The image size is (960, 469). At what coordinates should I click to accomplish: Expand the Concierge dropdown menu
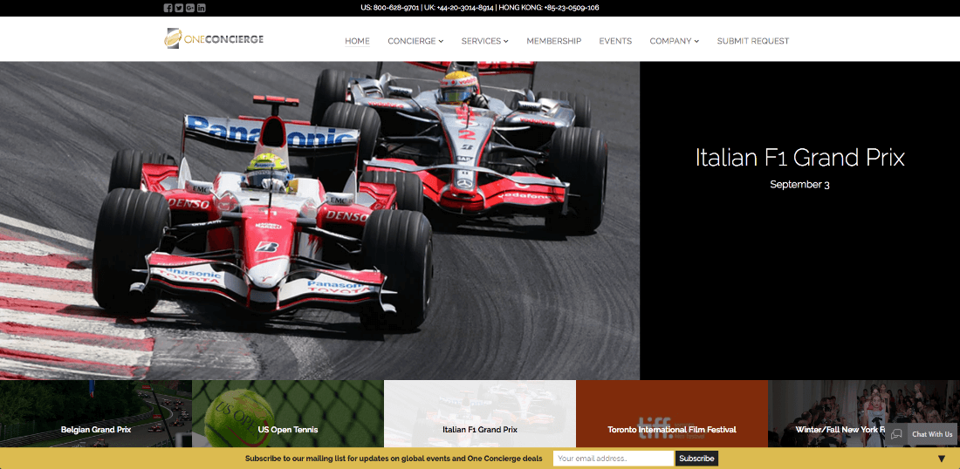pos(415,41)
